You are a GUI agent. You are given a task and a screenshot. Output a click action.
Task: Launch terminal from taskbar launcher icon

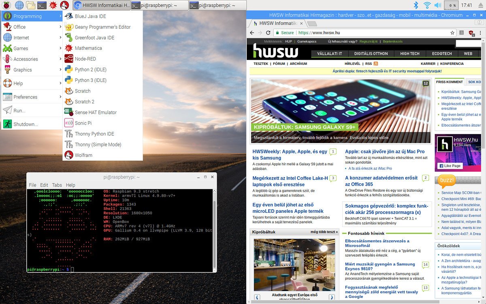tap(42, 5)
